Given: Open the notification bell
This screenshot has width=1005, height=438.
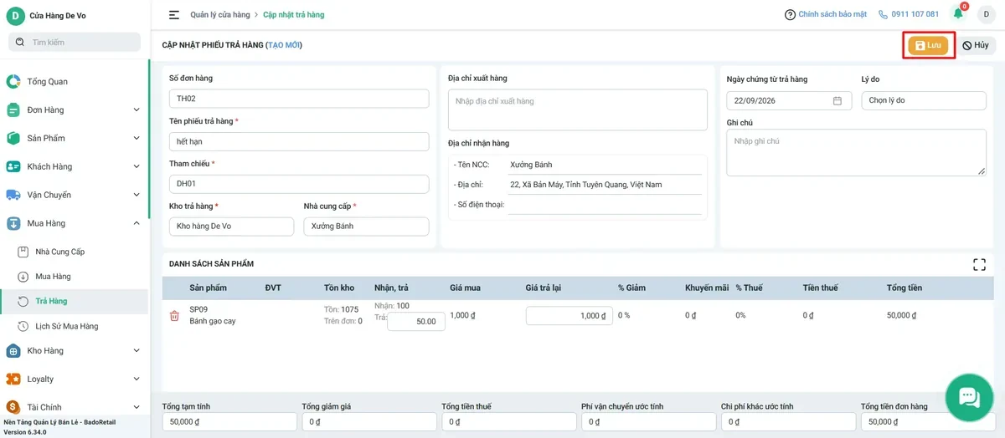Looking at the screenshot, I should point(958,13).
